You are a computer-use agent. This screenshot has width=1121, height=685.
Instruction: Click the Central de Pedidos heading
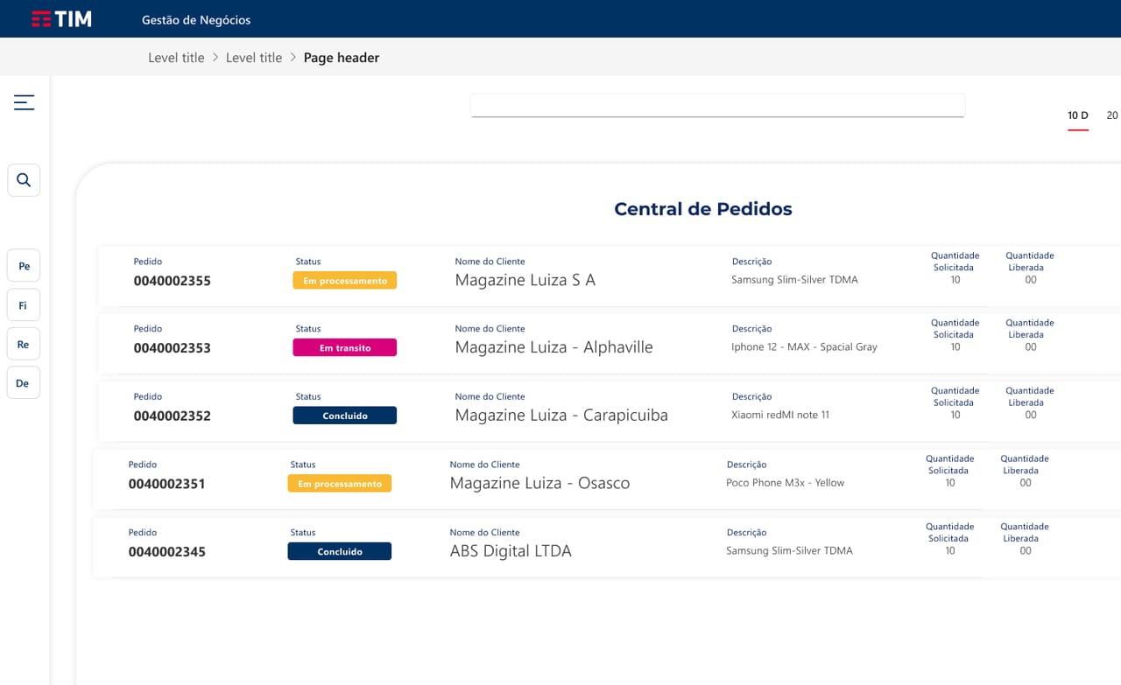[x=703, y=209]
